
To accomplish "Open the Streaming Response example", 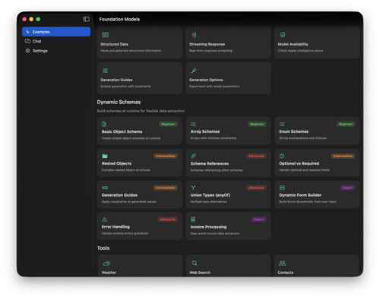I will tap(228, 42).
